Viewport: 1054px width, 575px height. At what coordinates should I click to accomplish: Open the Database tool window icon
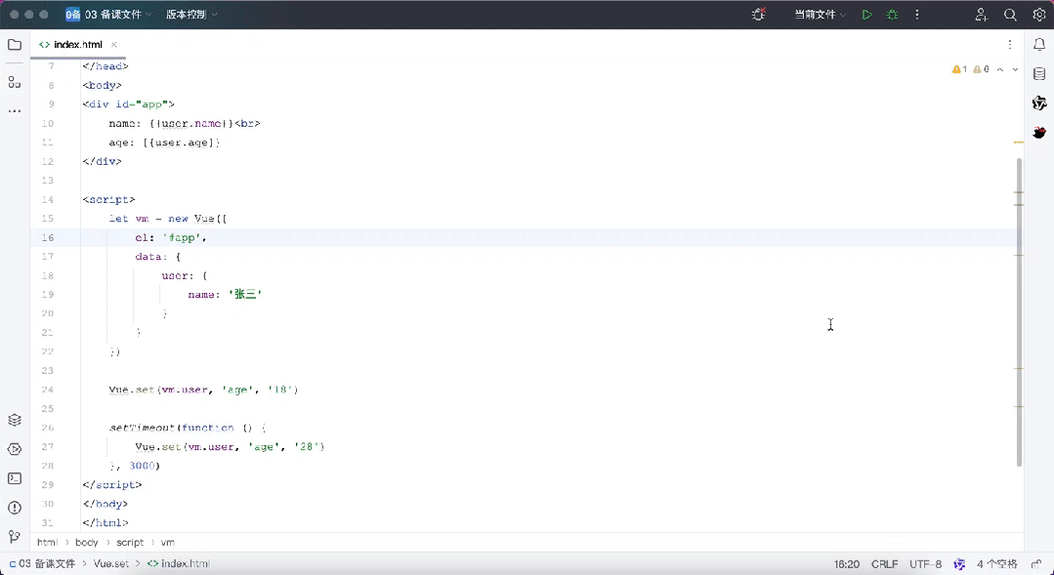pyautogui.click(x=1039, y=74)
